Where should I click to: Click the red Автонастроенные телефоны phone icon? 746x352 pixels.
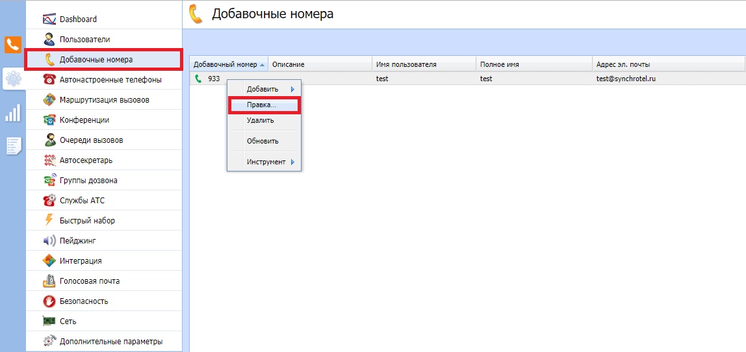point(49,79)
